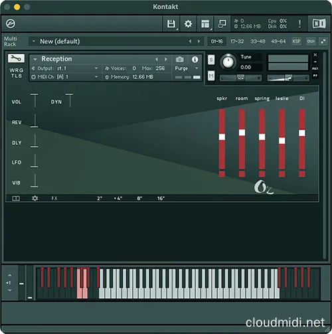Click the instrument volume slider in header
This screenshot has height=334, width=332.
coord(288,78)
